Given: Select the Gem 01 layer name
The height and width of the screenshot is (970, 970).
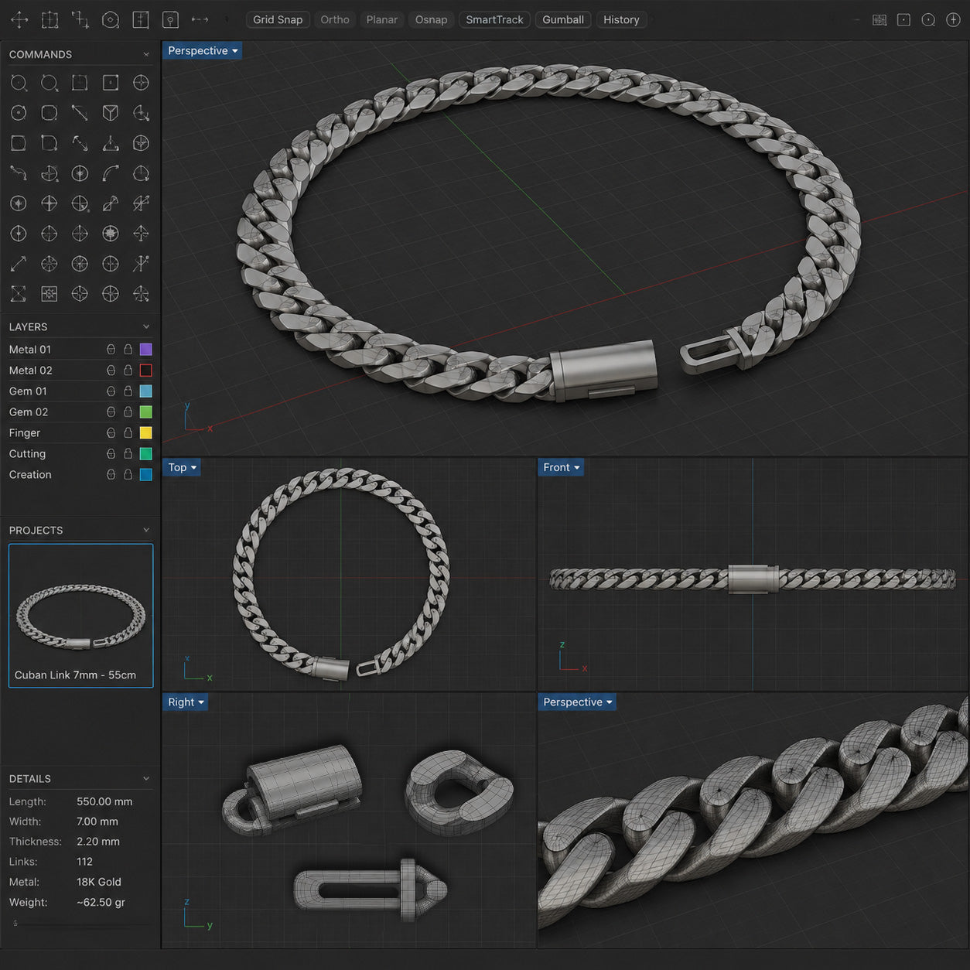Looking at the screenshot, I should pos(28,391).
